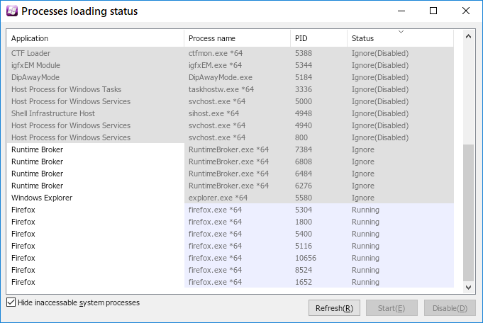Sort by the Status column header

(x=401, y=38)
